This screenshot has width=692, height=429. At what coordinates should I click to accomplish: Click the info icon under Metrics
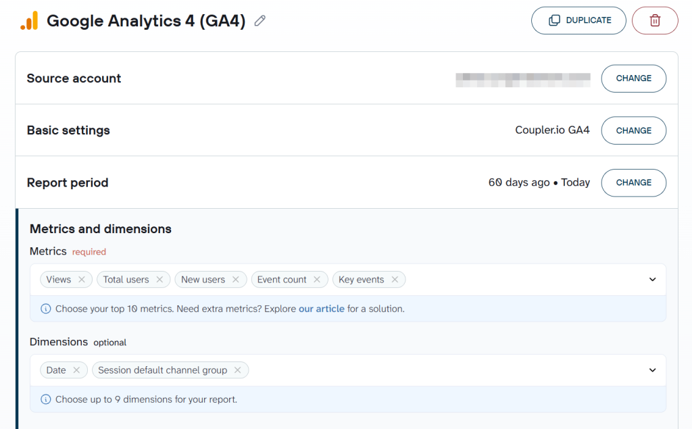click(45, 309)
